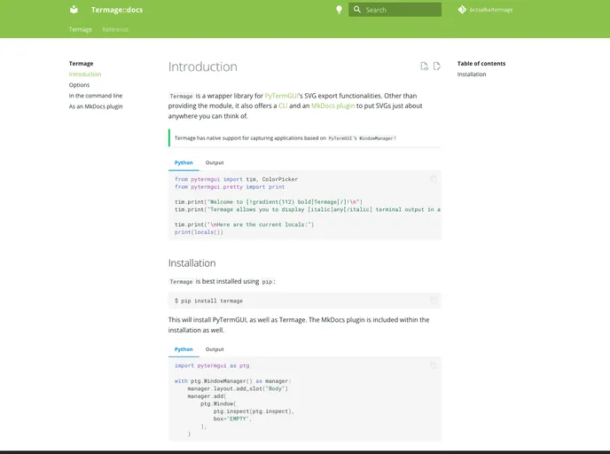Viewport: 610px width, 454px height.
Task: Select the Termage top navigation tab
Action: [x=81, y=29]
